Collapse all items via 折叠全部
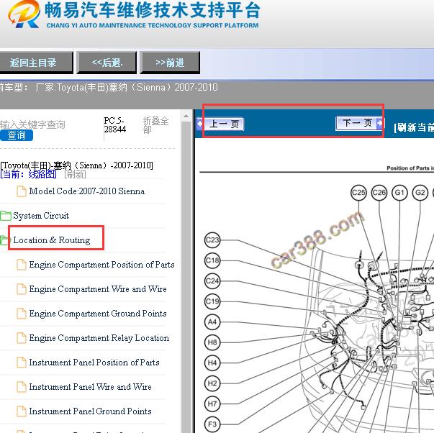This screenshot has height=433, width=434. (155, 125)
